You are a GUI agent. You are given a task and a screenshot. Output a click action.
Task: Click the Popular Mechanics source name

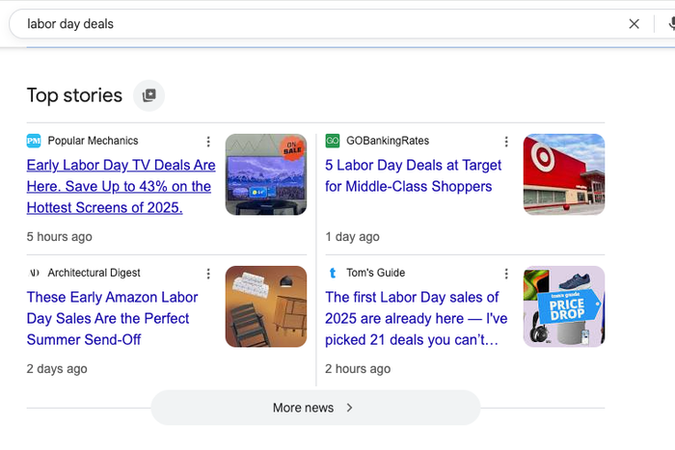tap(93, 141)
